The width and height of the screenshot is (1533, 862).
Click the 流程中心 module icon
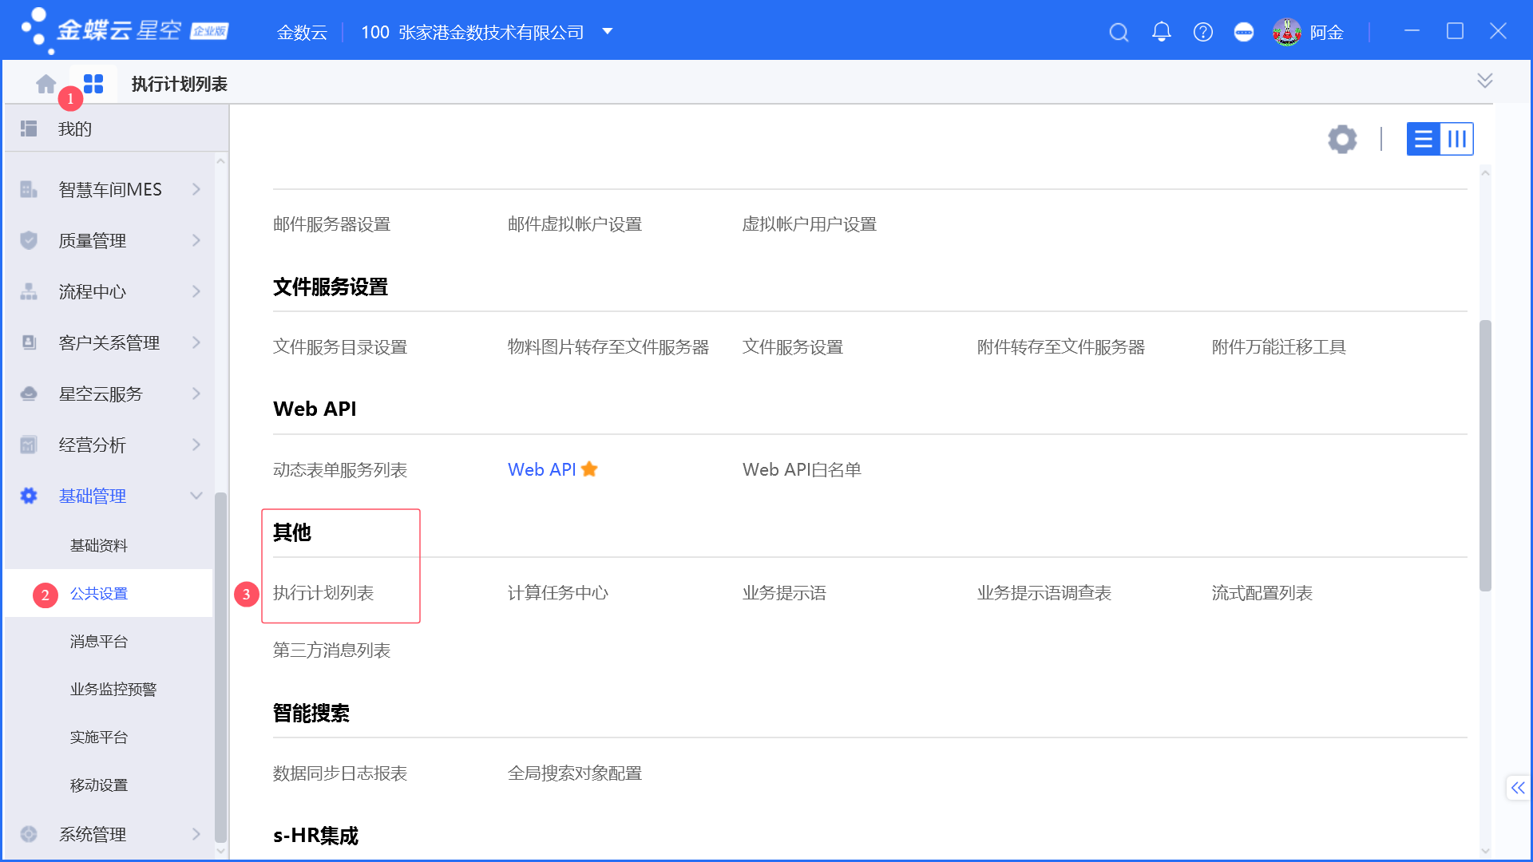[x=29, y=291]
